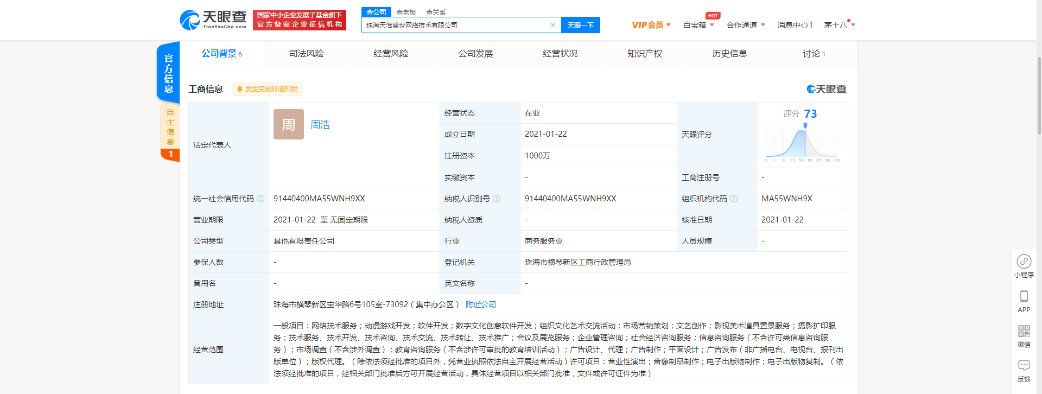The height and width of the screenshot is (394, 1042).
Task: Switch to the 知识产权 tab
Action: pos(644,53)
